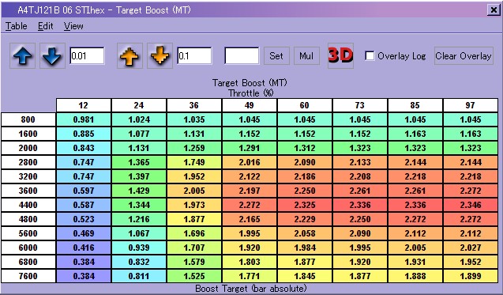Click the Set button
The image size is (503, 295).
[276, 56]
